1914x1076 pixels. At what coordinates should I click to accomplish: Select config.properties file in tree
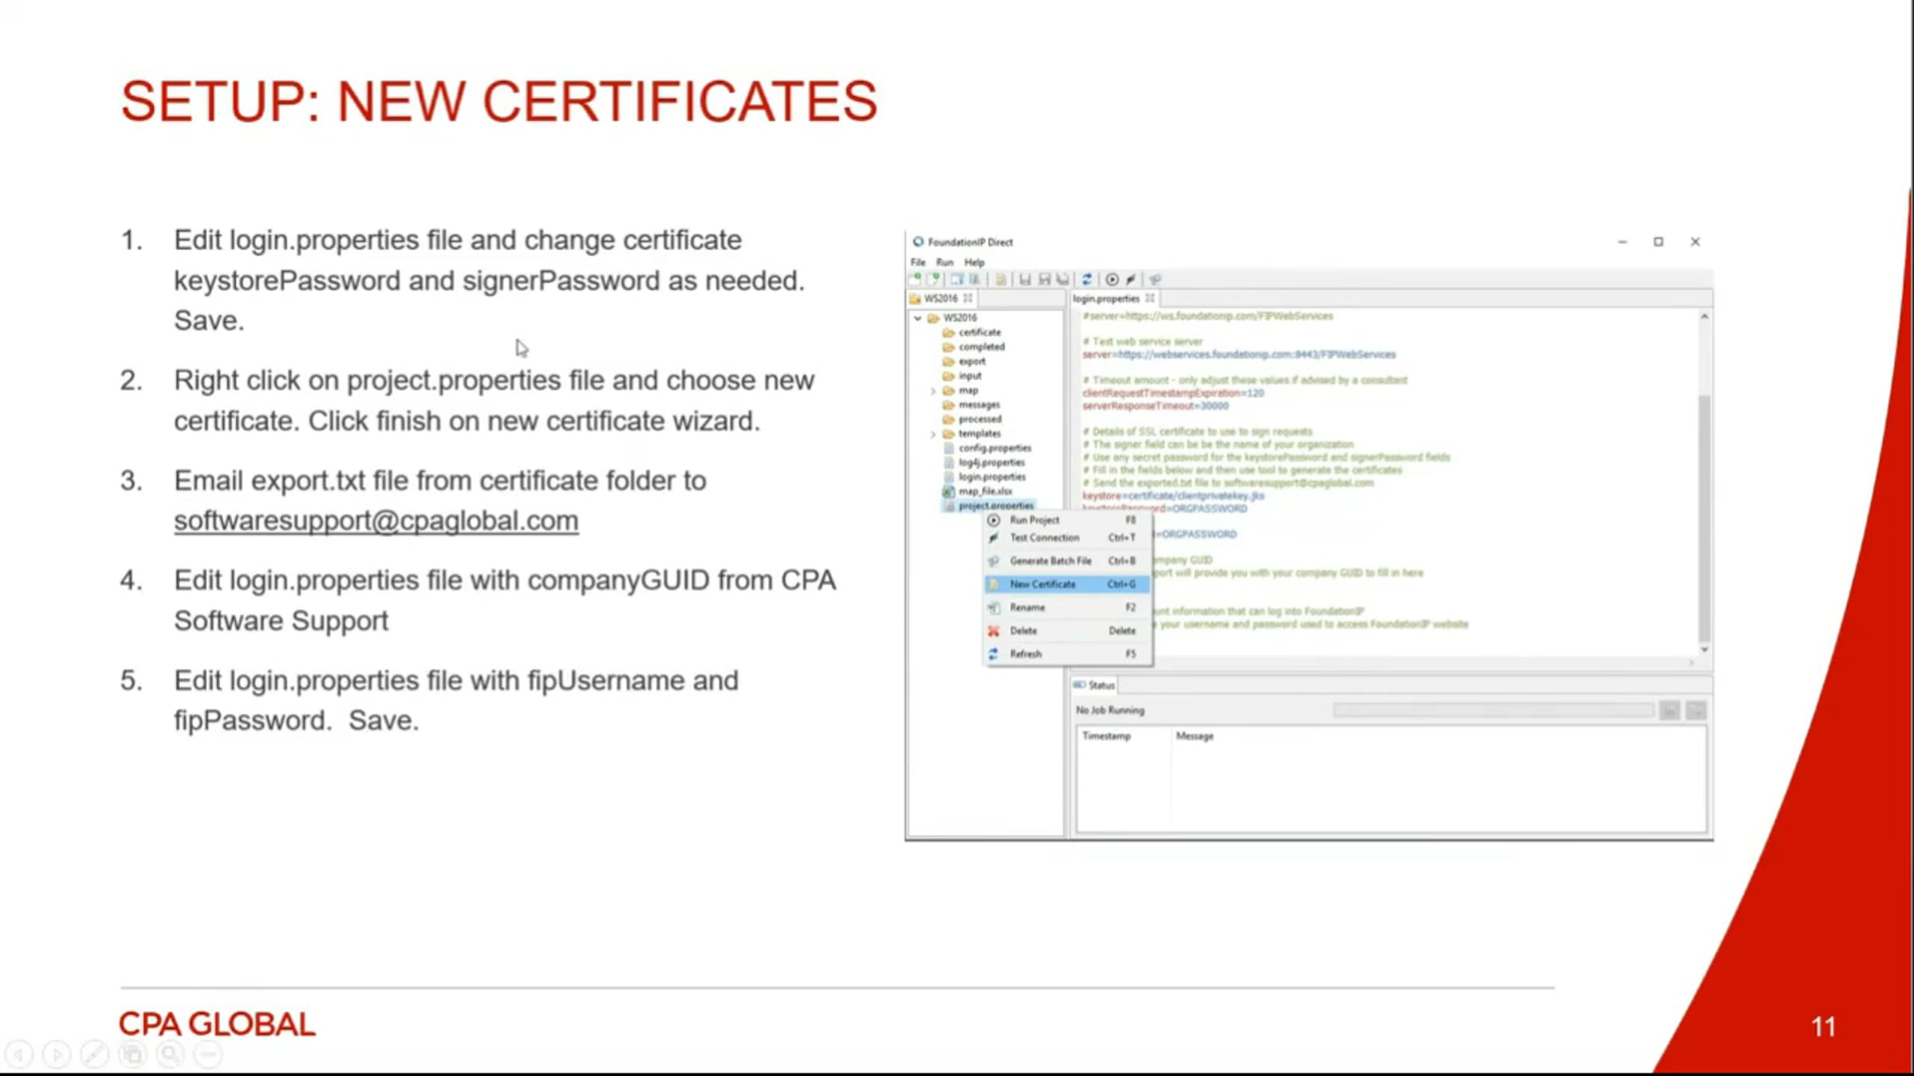click(987, 448)
